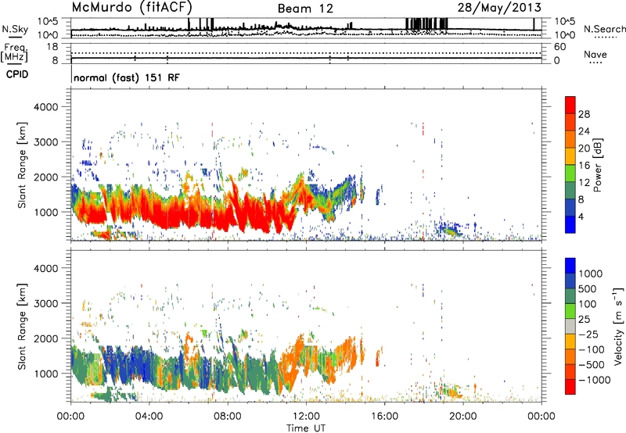The width and height of the screenshot is (626, 433).
Task: Click the text normal (fast) 151 RF
Action: tap(127, 77)
